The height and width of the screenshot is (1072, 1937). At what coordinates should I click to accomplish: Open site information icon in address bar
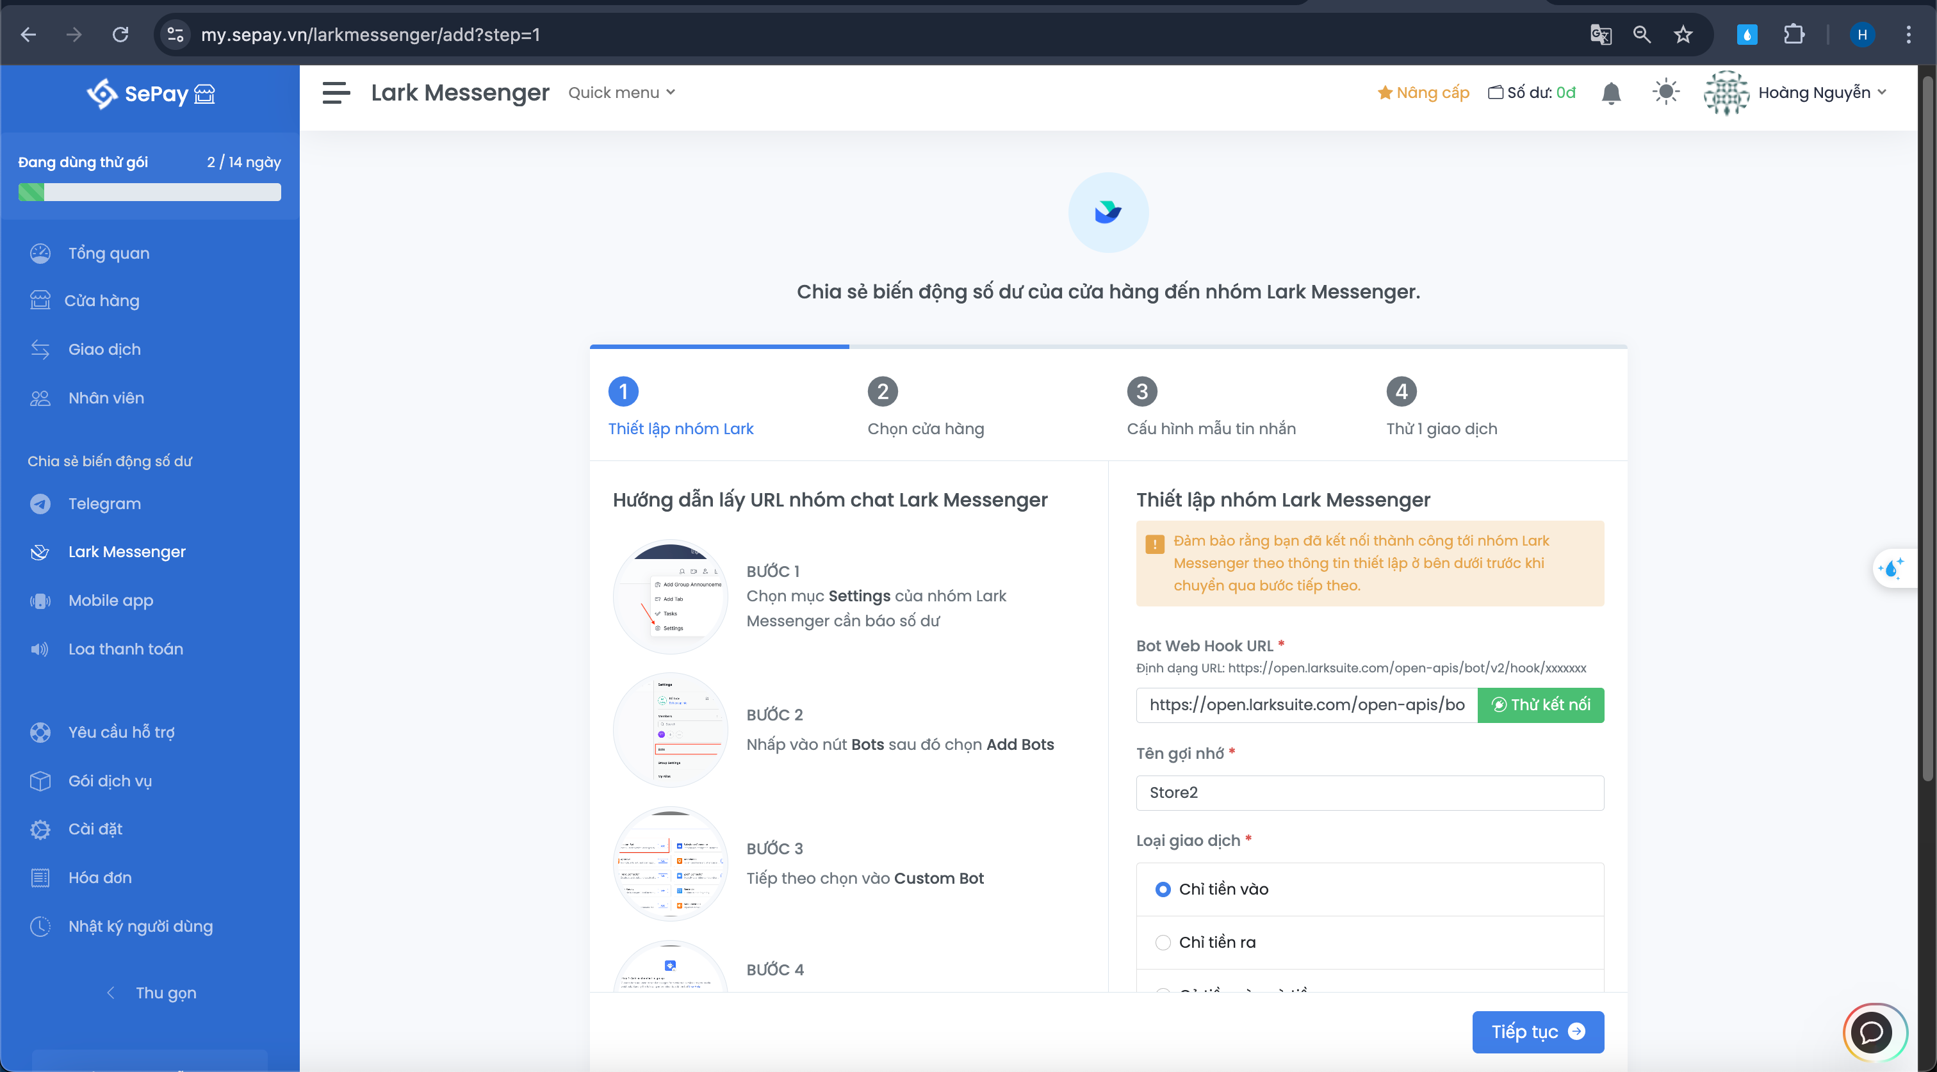(x=176, y=35)
